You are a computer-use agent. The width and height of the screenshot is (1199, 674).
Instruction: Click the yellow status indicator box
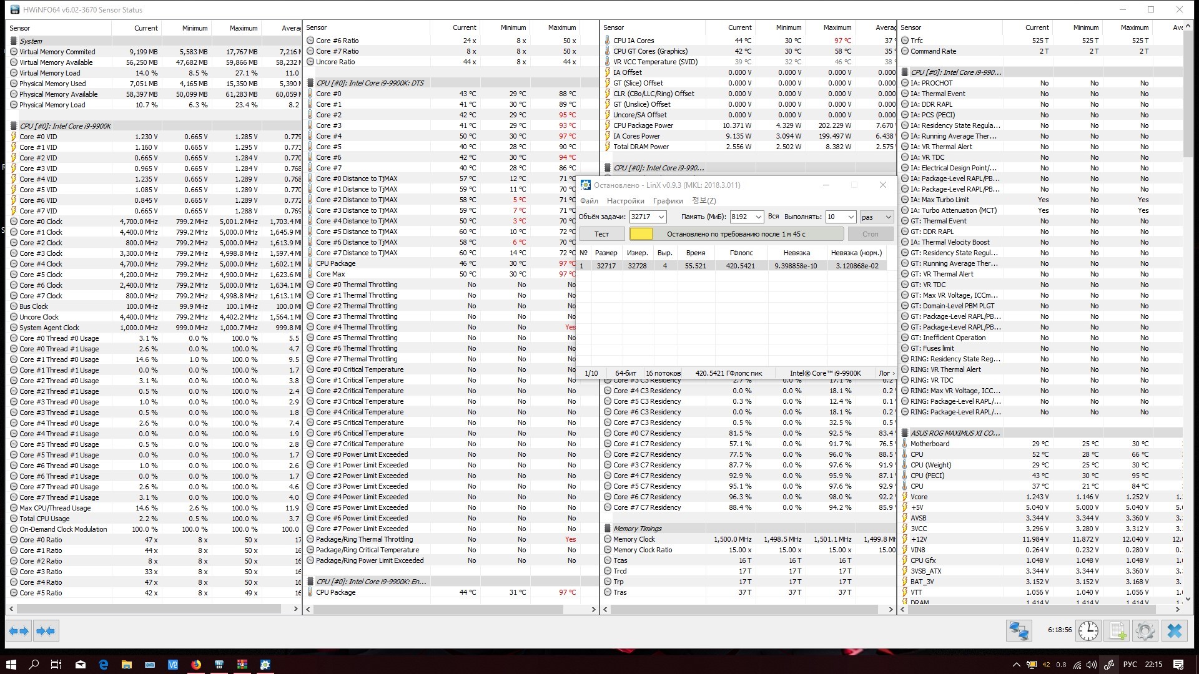click(641, 234)
